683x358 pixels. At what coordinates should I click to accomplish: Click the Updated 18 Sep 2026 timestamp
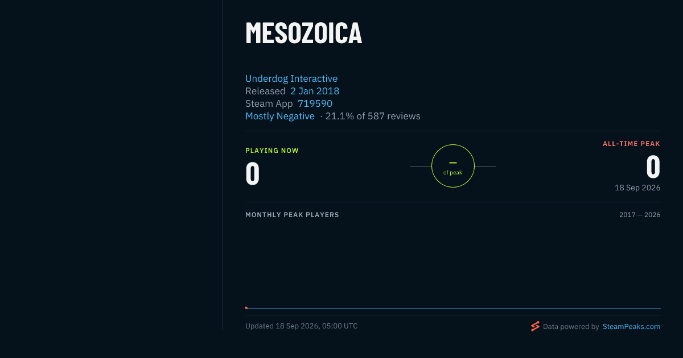302,326
